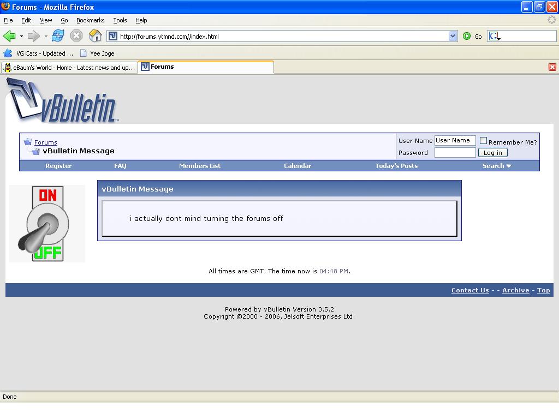The width and height of the screenshot is (559, 419).
Task: Open the View menu
Action: (46, 20)
